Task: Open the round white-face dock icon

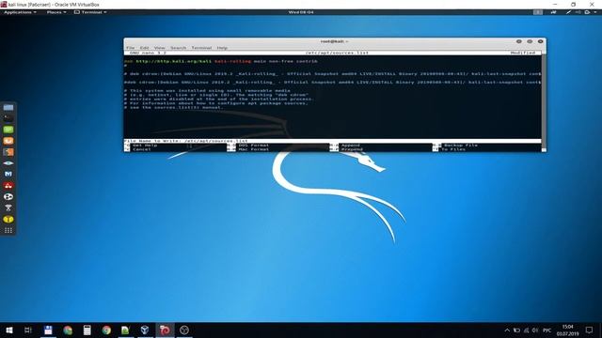Action: coord(8,196)
